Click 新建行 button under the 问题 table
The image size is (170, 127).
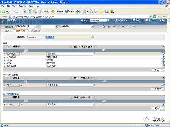click(x=157, y=70)
